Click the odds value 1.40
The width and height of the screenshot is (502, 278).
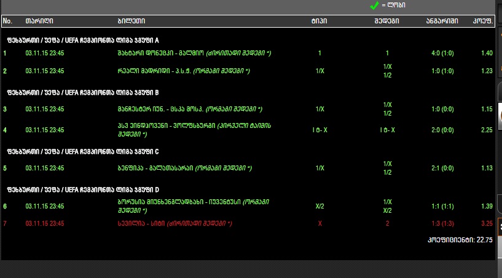487,54
